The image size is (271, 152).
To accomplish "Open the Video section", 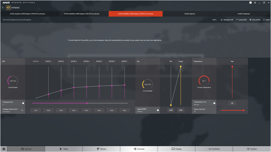I will point(64,149).
